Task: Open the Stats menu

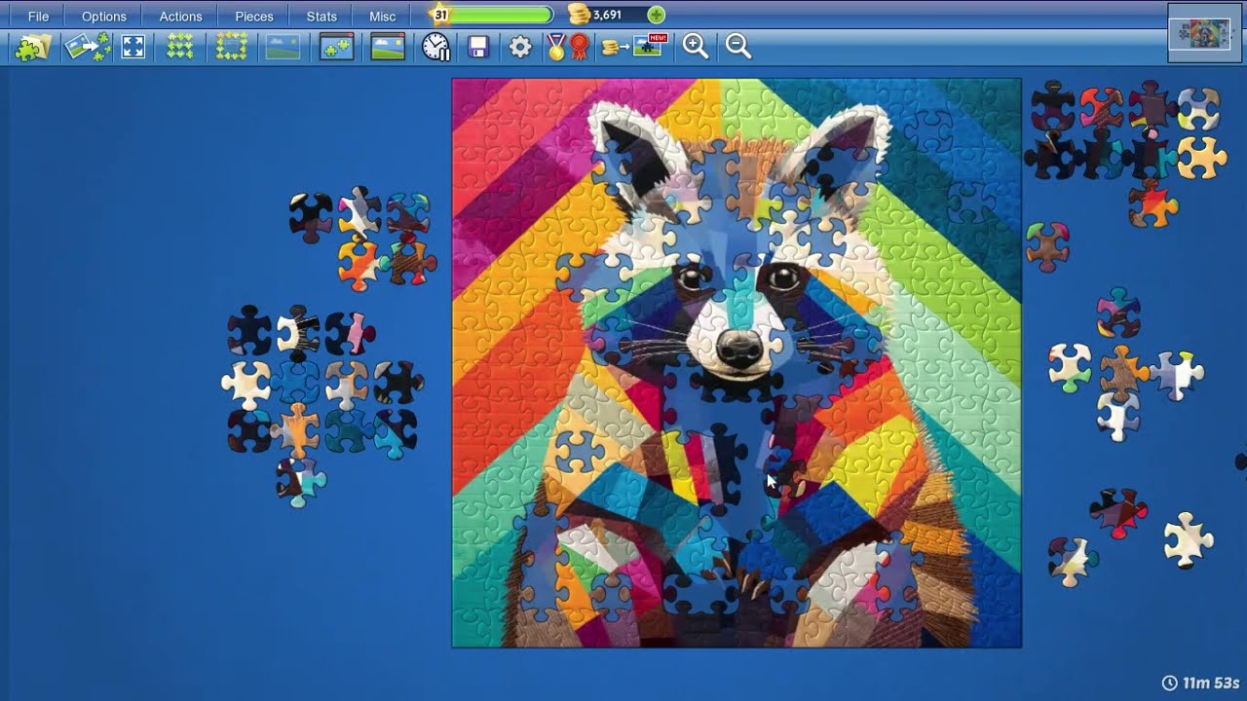Action: [321, 16]
